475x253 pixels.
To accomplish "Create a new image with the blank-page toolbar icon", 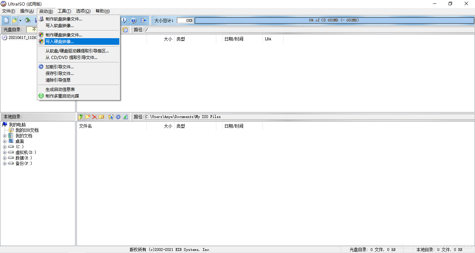I will [x=6, y=20].
